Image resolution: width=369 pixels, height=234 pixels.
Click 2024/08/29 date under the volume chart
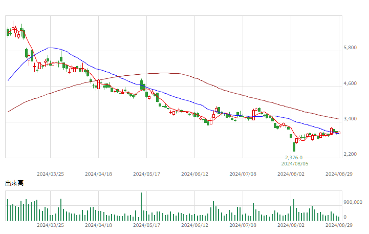339,225
